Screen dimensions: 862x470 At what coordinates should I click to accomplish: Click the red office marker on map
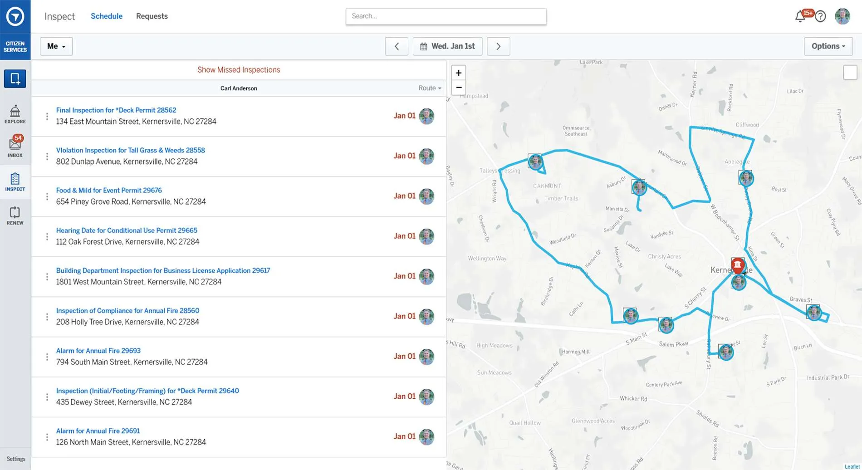point(738,265)
